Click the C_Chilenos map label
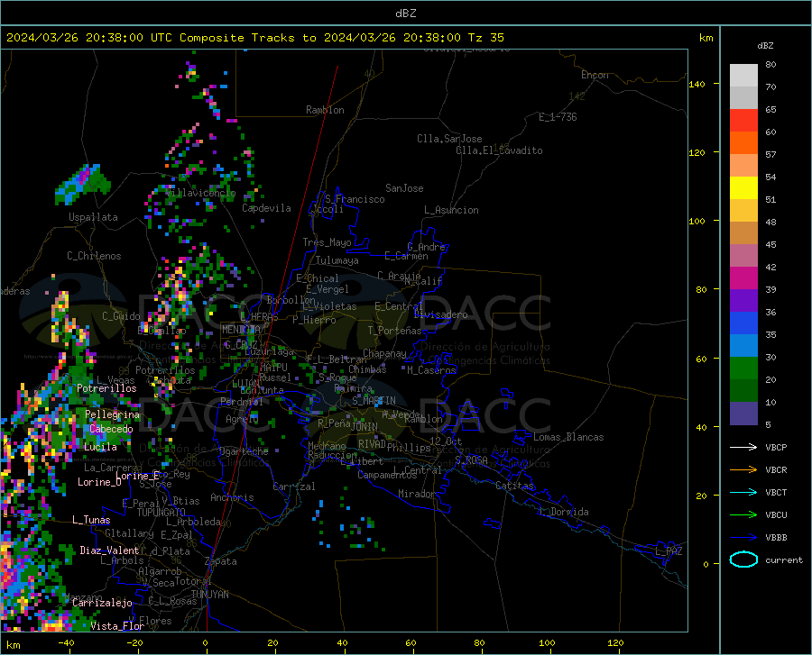The width and height of the screenshot is (812, 655). pos(94,256)
